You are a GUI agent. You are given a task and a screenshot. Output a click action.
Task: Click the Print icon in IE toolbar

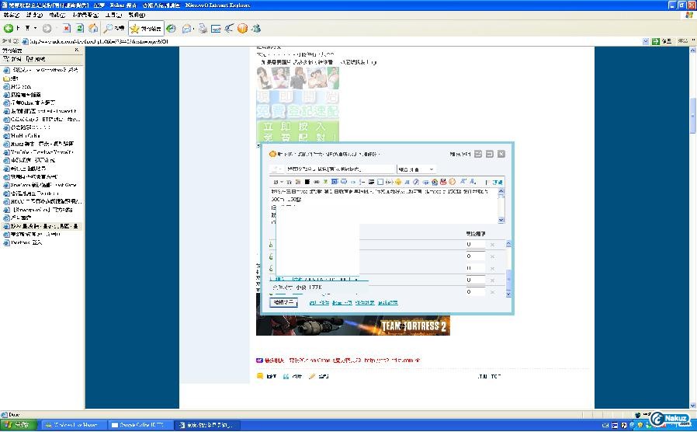(x=203, y=29)
